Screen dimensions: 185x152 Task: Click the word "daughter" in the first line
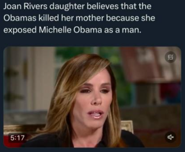pos(67,6)
